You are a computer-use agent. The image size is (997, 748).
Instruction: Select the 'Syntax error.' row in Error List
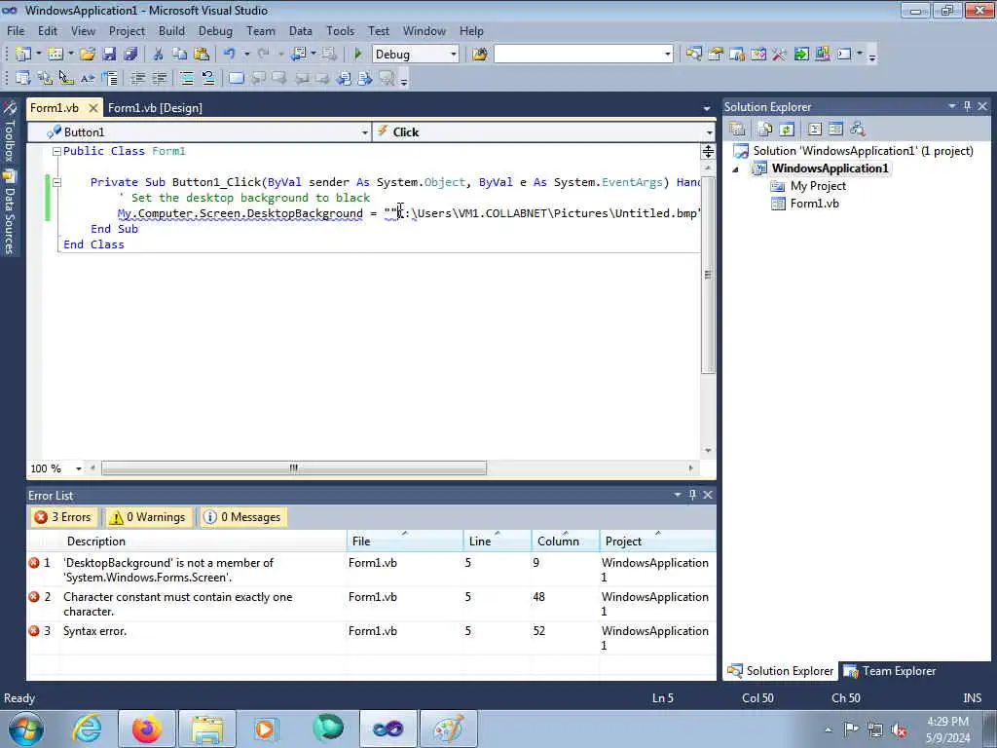point(371,638)
